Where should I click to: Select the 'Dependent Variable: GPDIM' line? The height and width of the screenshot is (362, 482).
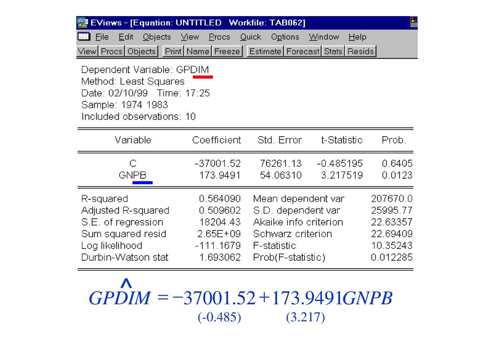pos(145,70)
